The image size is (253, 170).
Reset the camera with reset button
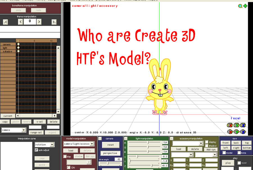pos(111,145)
